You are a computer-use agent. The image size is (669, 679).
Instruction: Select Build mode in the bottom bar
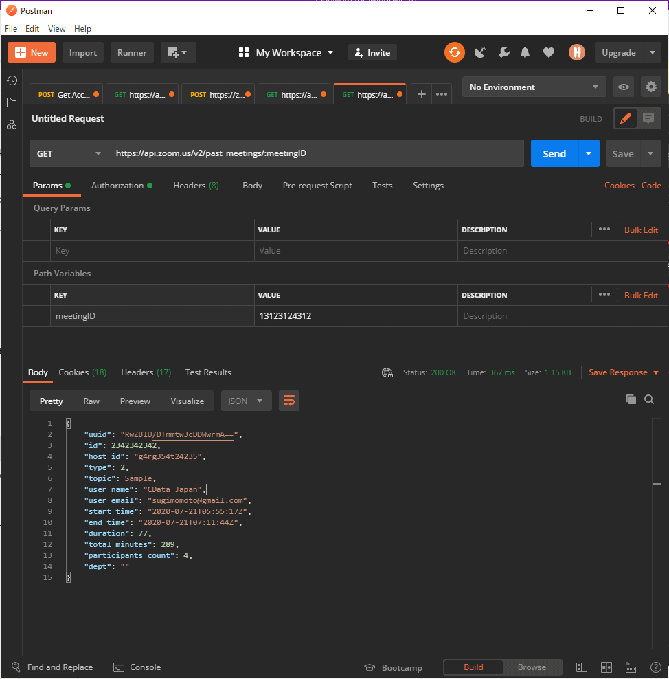(473, 667)
